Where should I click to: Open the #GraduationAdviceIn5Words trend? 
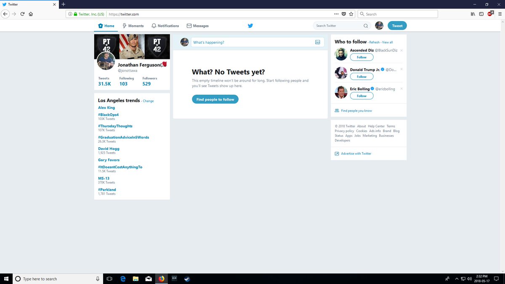[123, 137]
